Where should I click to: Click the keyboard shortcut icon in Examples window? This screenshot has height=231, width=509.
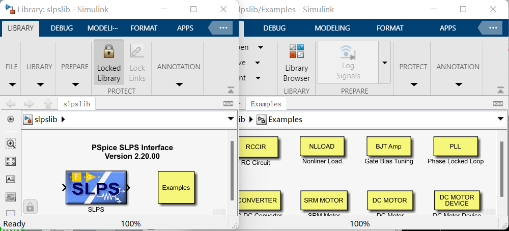pos(498,103)
